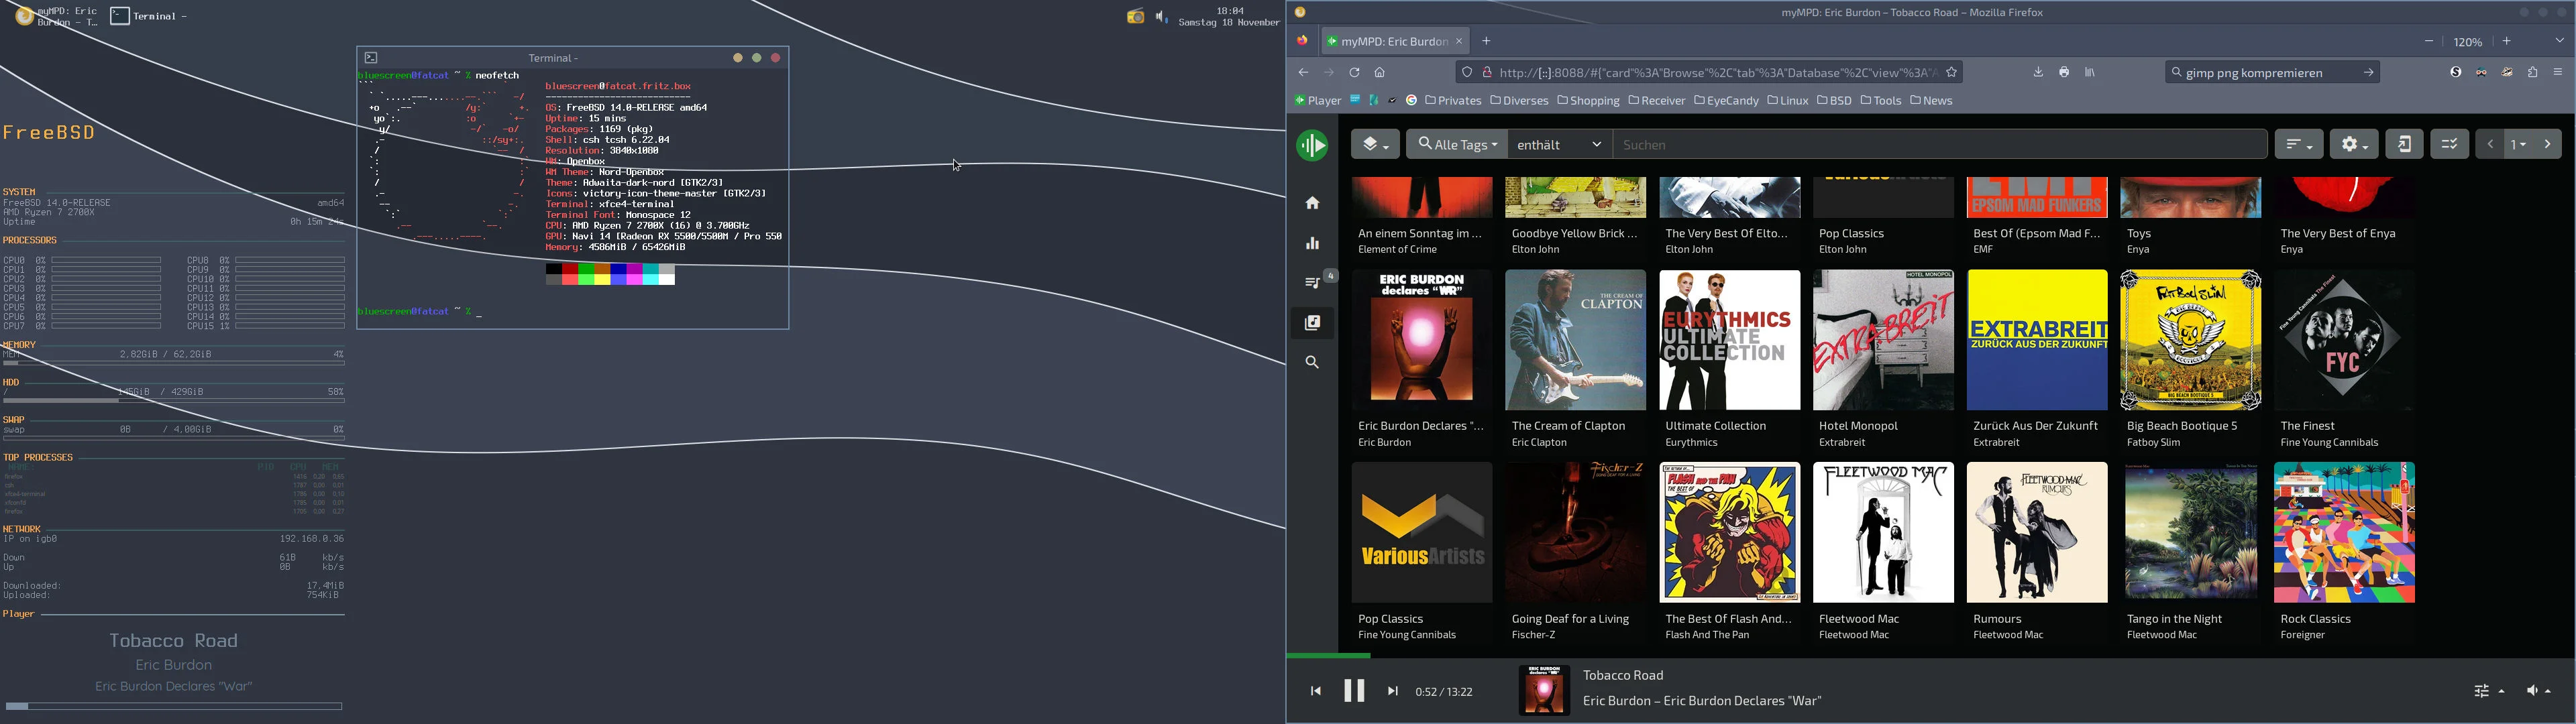The width and height of the screenshot is (2576, 724).
Task: Click the myMPD green logo icon
Action: coord(1312,146)
